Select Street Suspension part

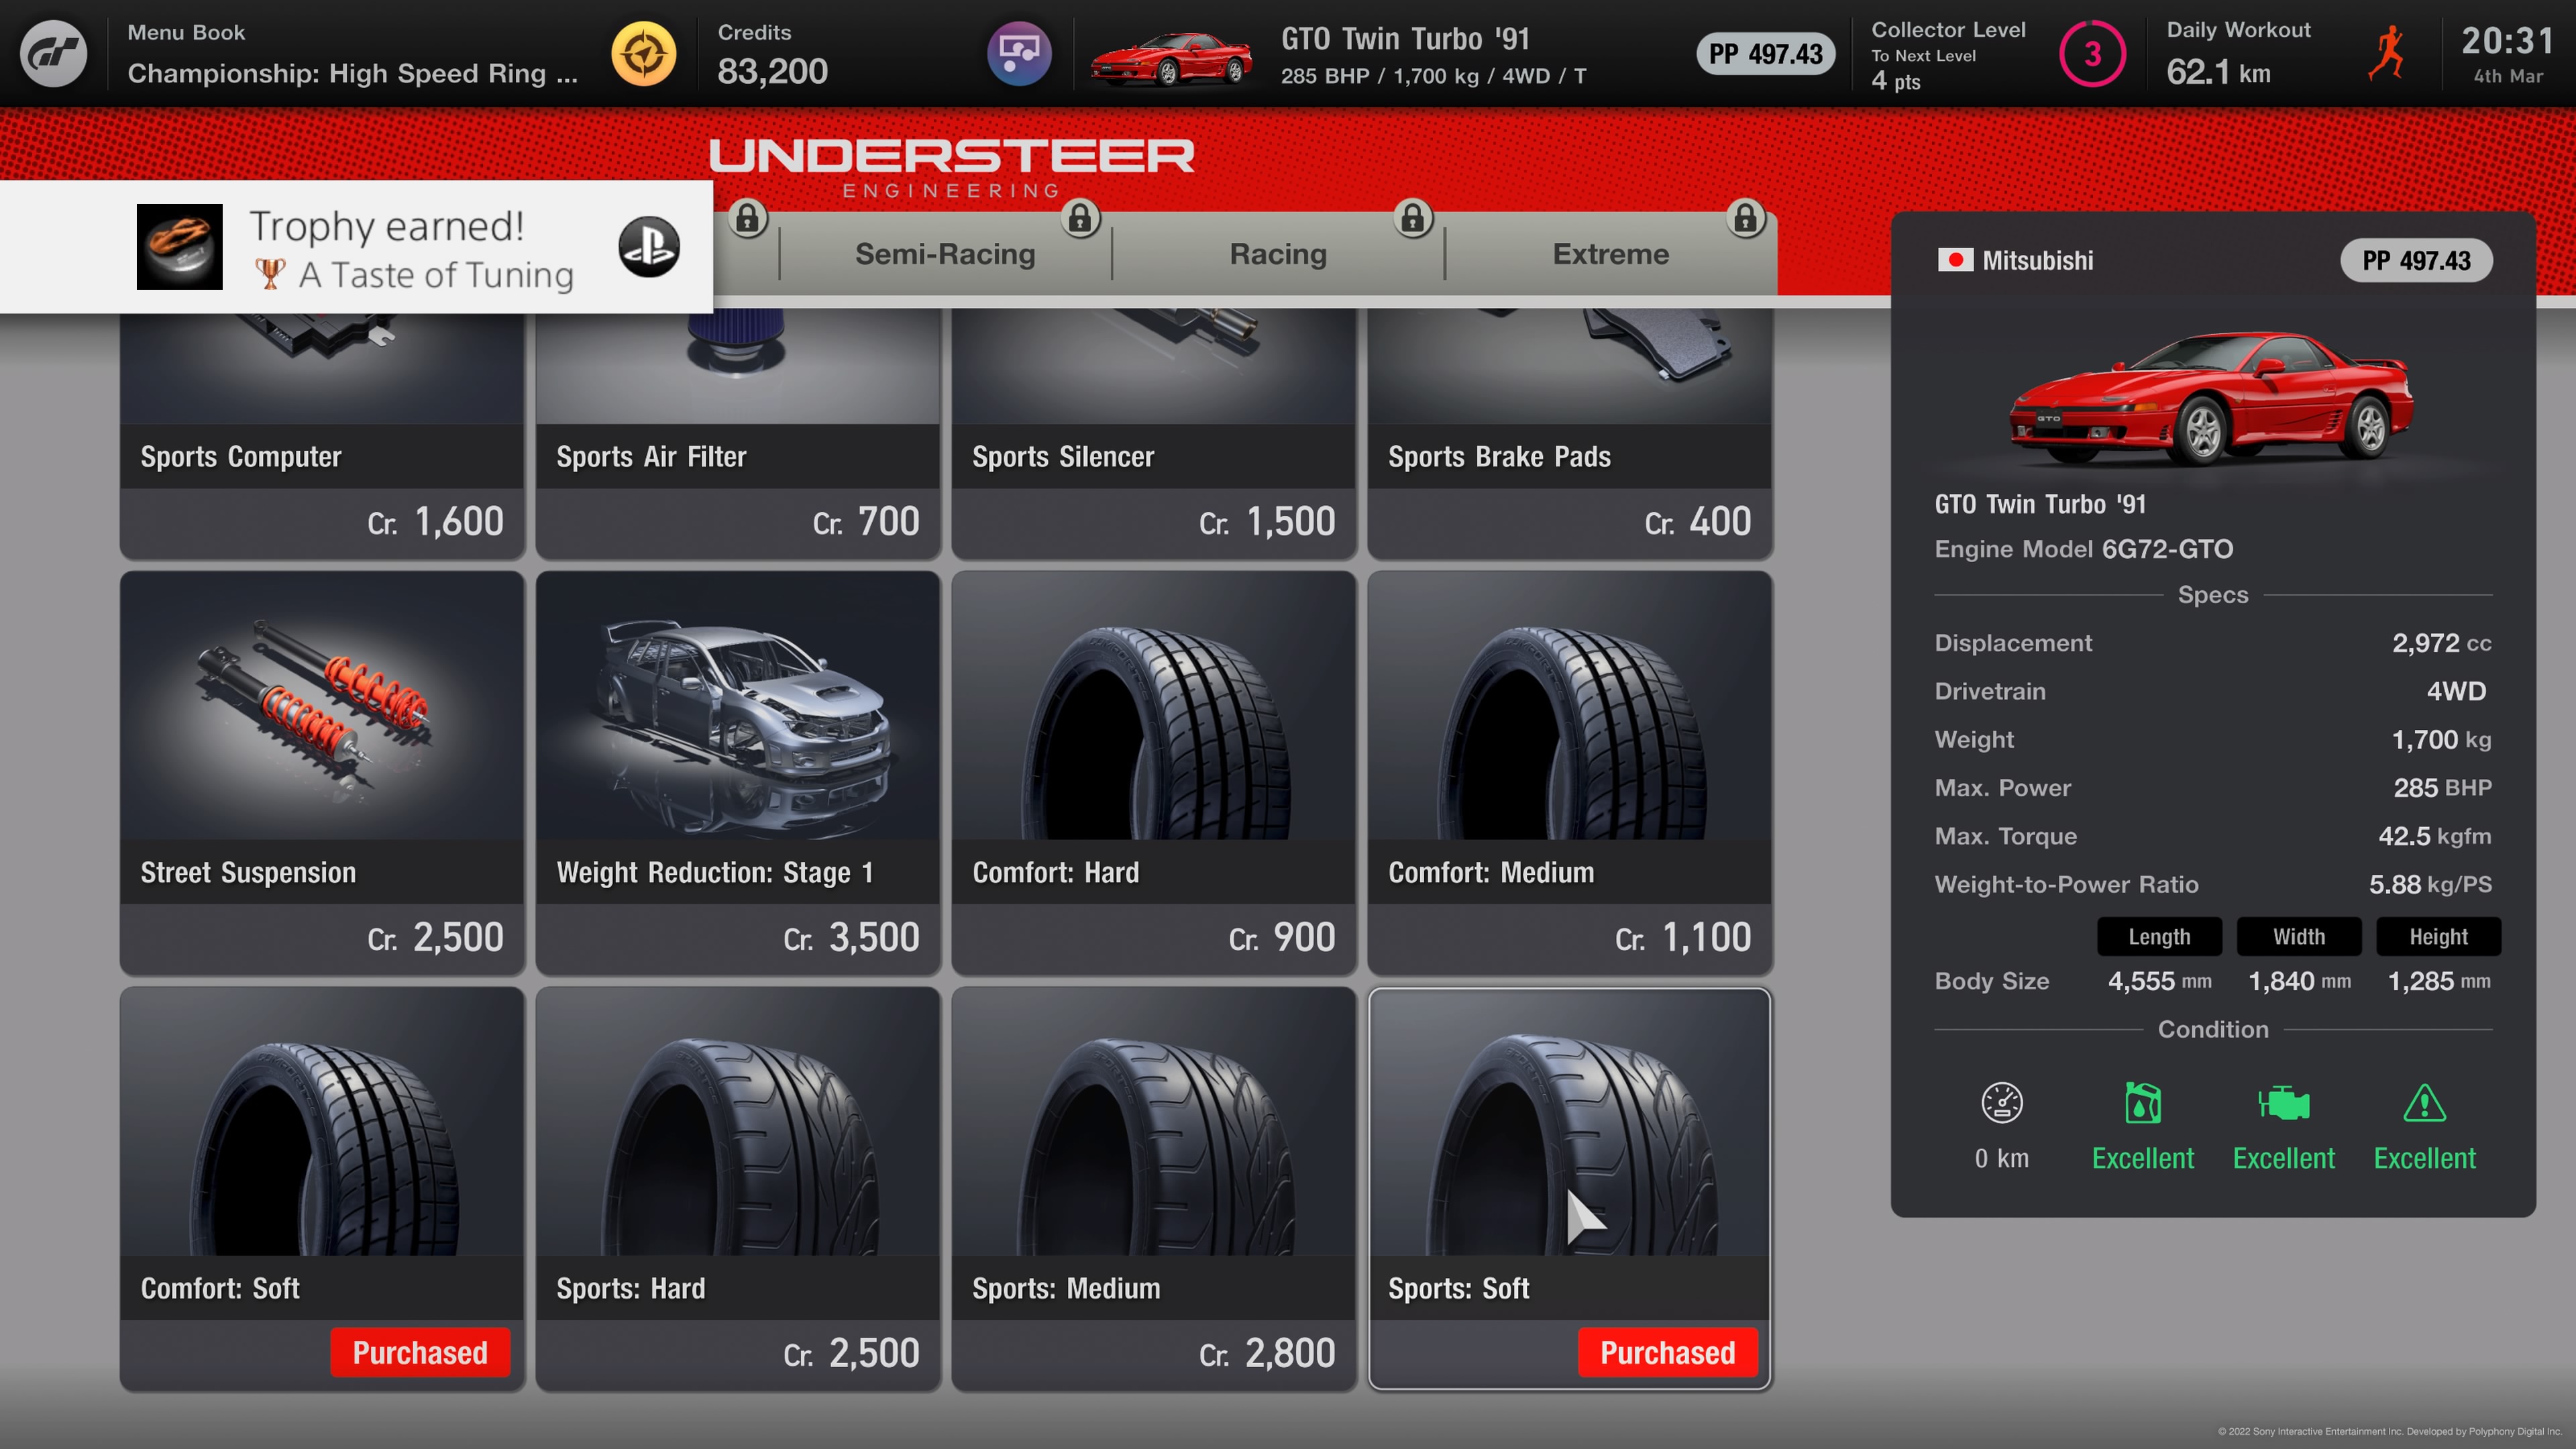tap(322, 771)
